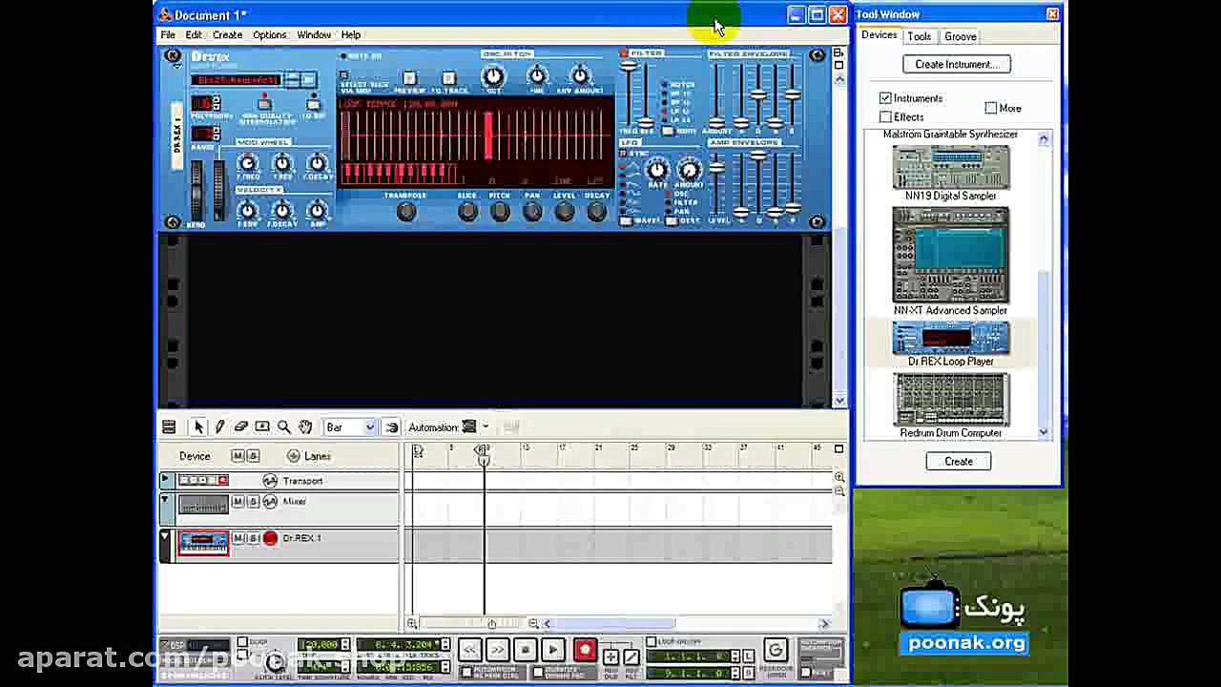Open the Create menu
Screen dimensions: 1221x687
(x=227, y=35)
